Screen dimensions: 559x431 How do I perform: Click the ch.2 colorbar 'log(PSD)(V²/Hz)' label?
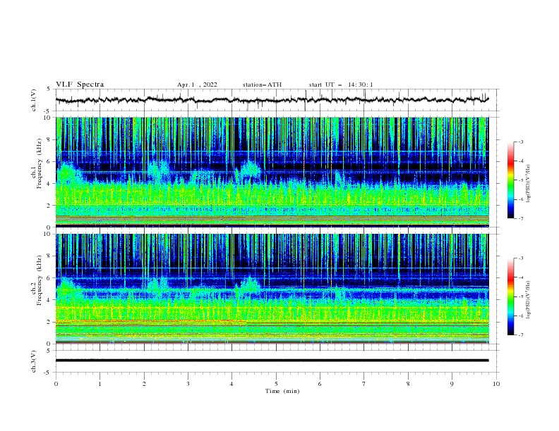pos(529,300)
